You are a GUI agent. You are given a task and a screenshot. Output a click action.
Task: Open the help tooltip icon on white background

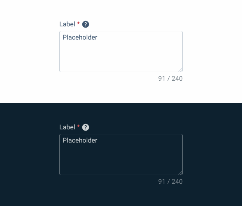click(86, 24)
